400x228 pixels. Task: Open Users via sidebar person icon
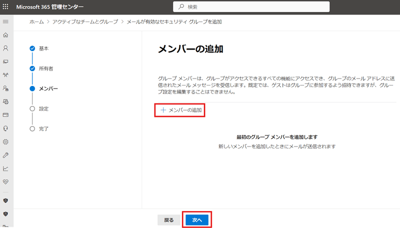click(x=5, y=48)
